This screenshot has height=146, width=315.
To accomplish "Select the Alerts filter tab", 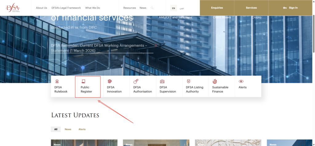I will (82, 129).
